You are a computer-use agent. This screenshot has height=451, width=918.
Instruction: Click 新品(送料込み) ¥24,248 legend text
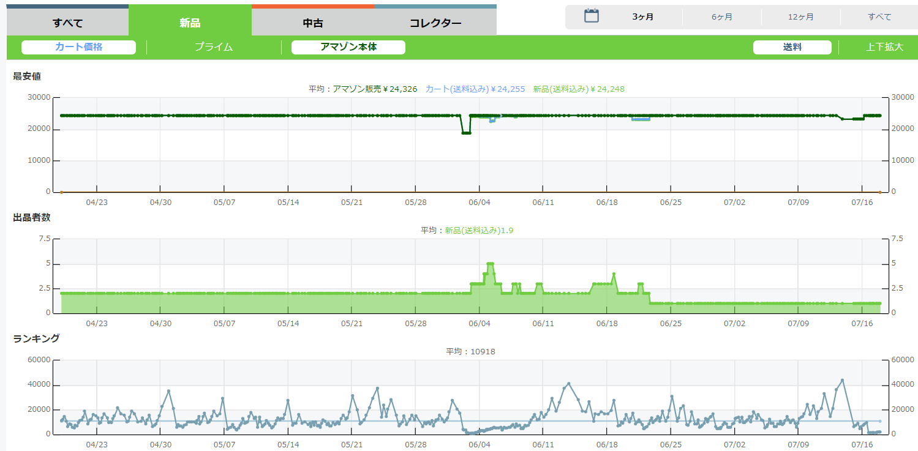coord(579,89)
